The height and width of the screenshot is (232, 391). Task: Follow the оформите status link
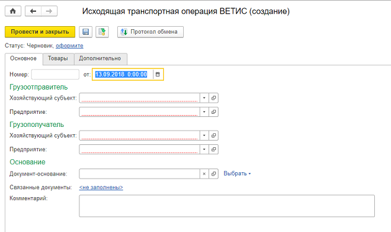[x=70, y=46]
